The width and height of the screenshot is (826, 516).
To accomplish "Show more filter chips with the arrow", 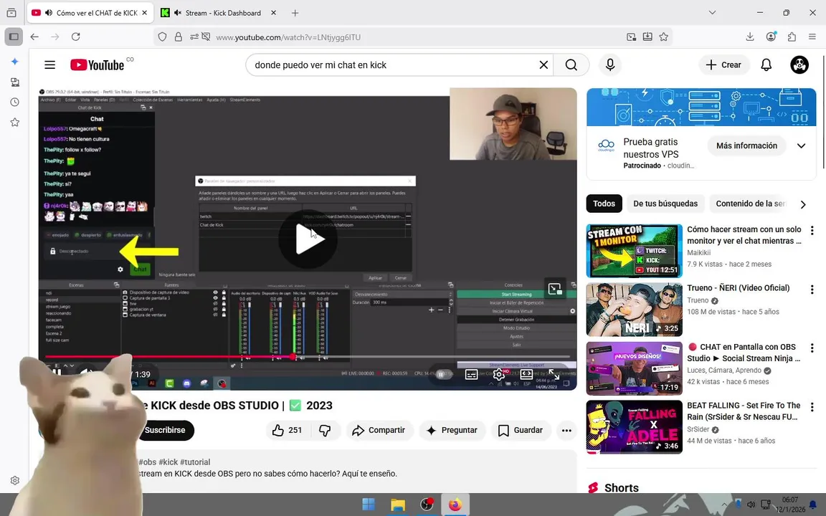I will click(x=803, y=204).
